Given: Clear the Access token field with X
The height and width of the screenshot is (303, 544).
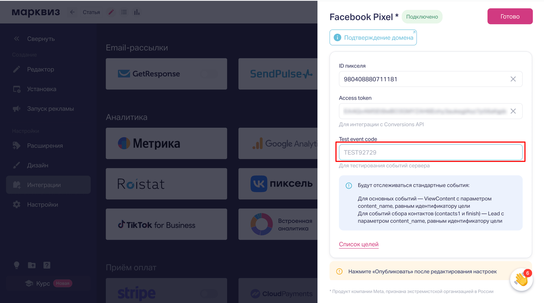Looking at the screenshot, I should (513, 111).
